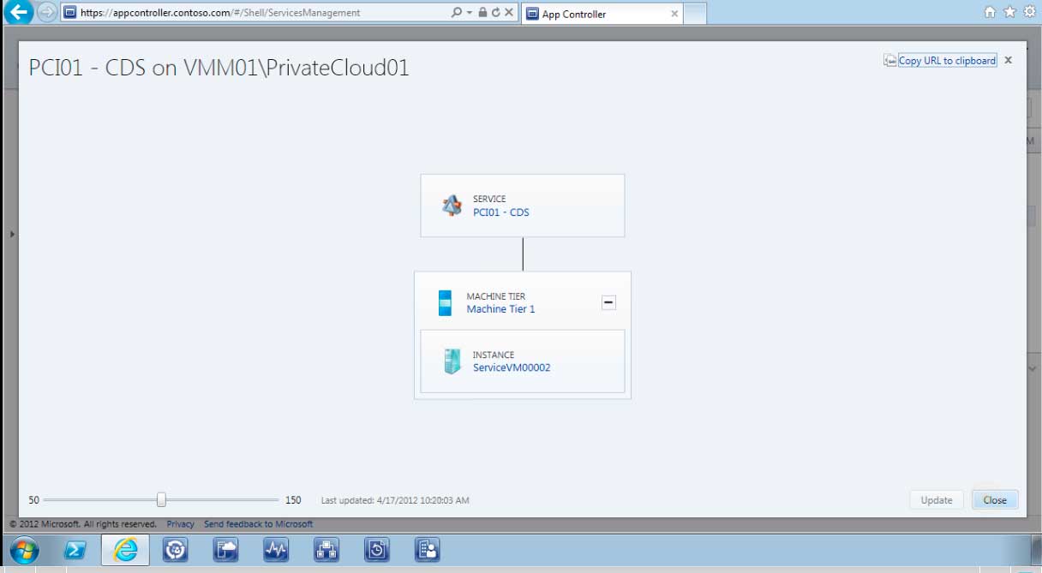
Task: Click the blue Machine Tier icon
Action: click(x=445, y=303)
